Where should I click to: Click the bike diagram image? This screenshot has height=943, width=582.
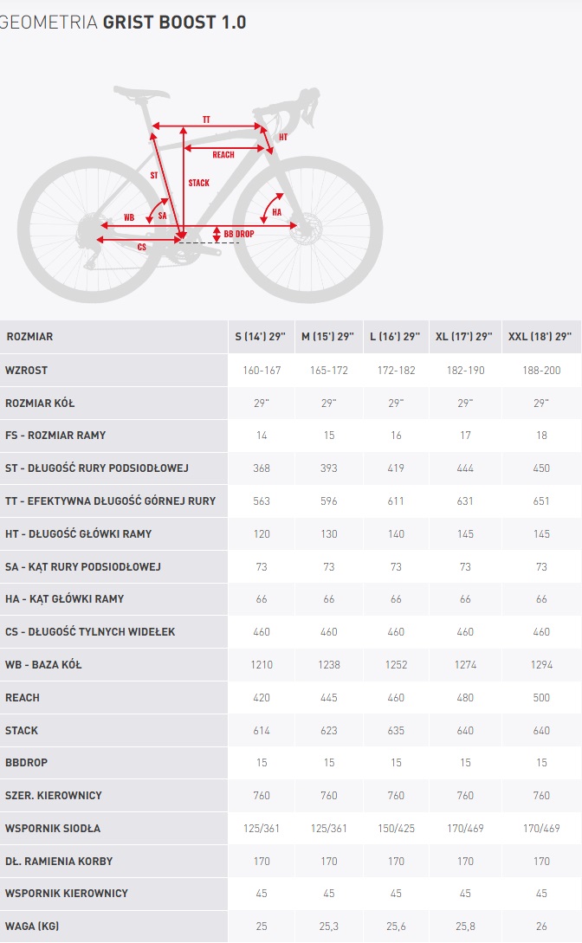[x=200, y=192]
